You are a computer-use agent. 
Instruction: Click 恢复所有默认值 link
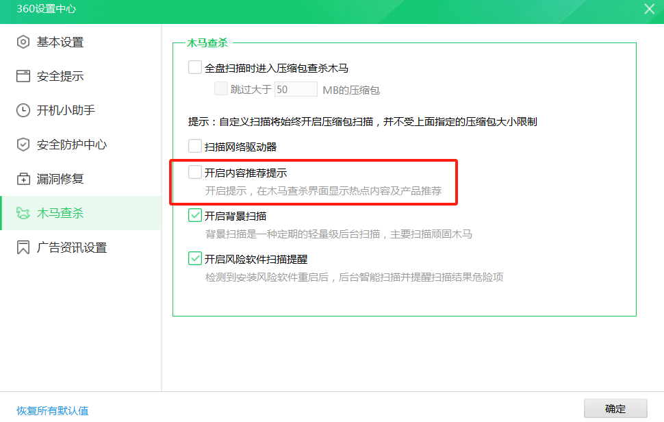53,410
